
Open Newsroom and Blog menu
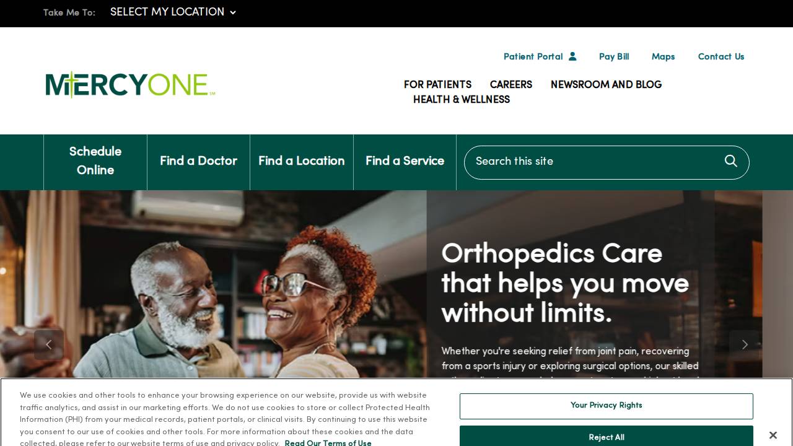point(606,85)
